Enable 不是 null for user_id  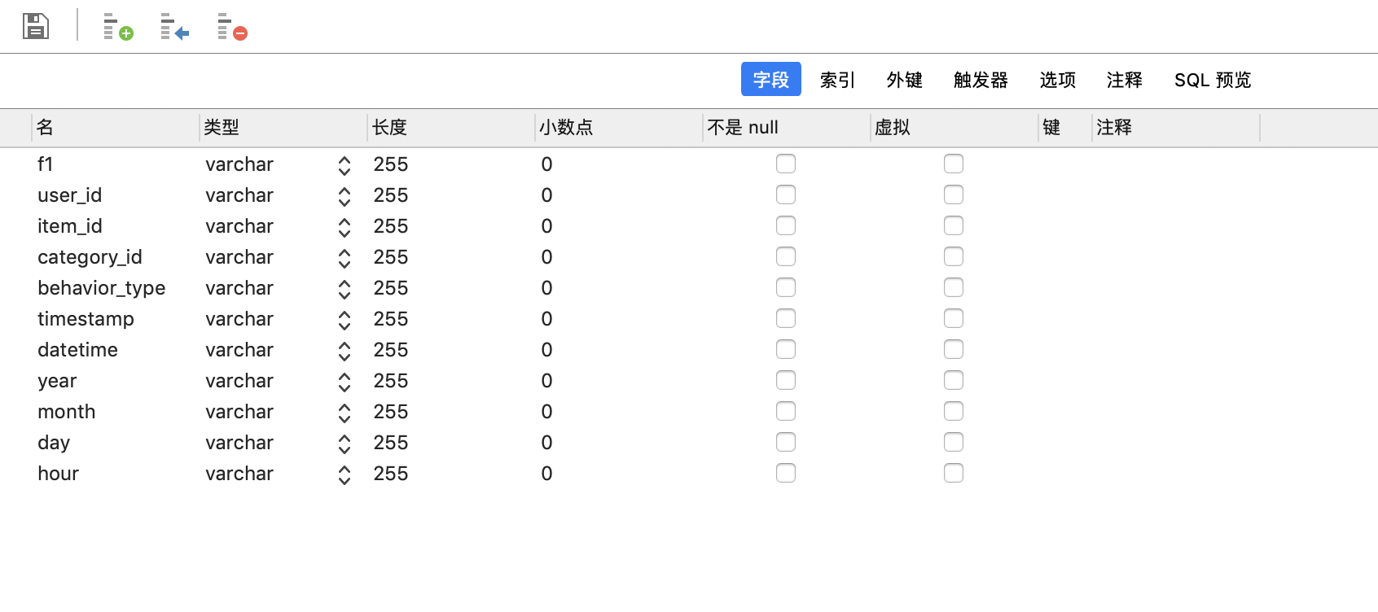click(786, 195)
